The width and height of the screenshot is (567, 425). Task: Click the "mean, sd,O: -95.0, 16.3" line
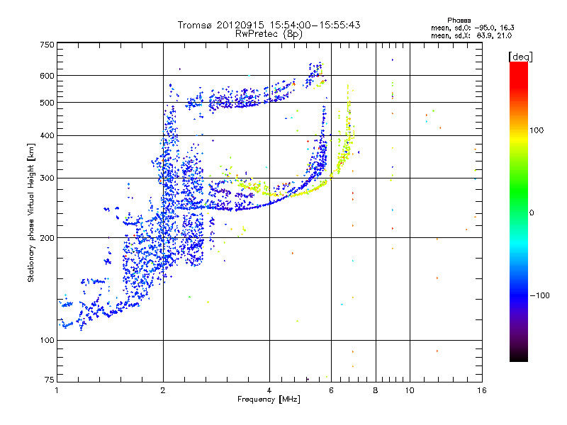[x=472, y=28]
